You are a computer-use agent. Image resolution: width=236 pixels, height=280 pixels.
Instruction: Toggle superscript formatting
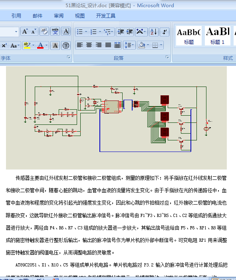click(4, 45)
